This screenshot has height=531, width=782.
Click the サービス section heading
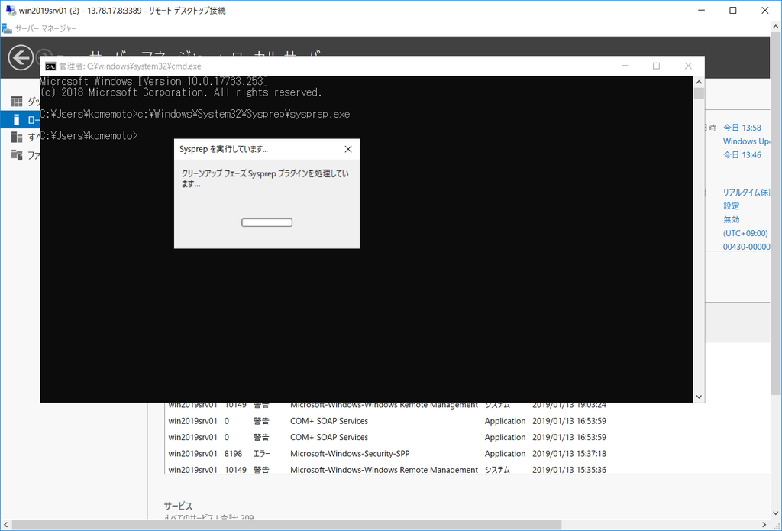[x=178, y=506]
